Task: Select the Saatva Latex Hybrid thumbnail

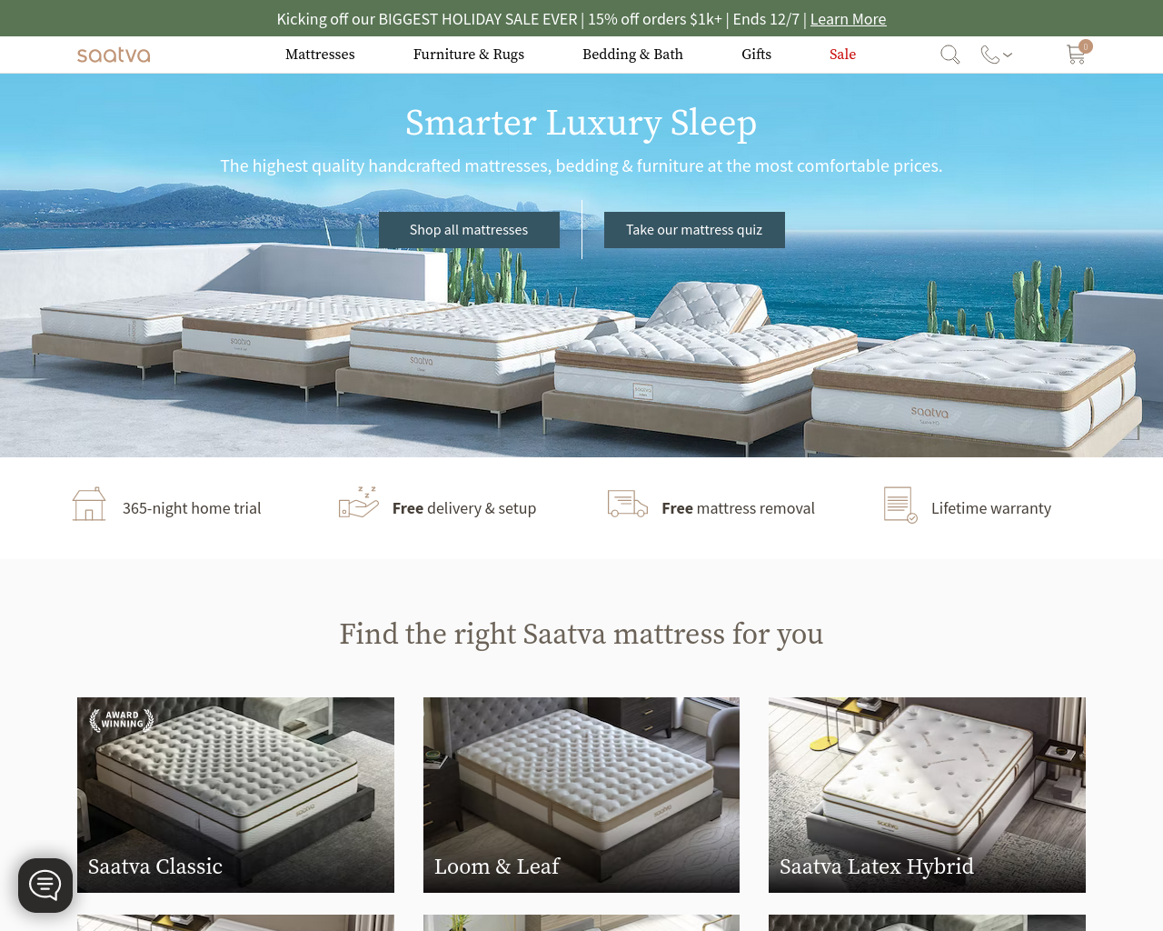Action: [x=927, y=795]
